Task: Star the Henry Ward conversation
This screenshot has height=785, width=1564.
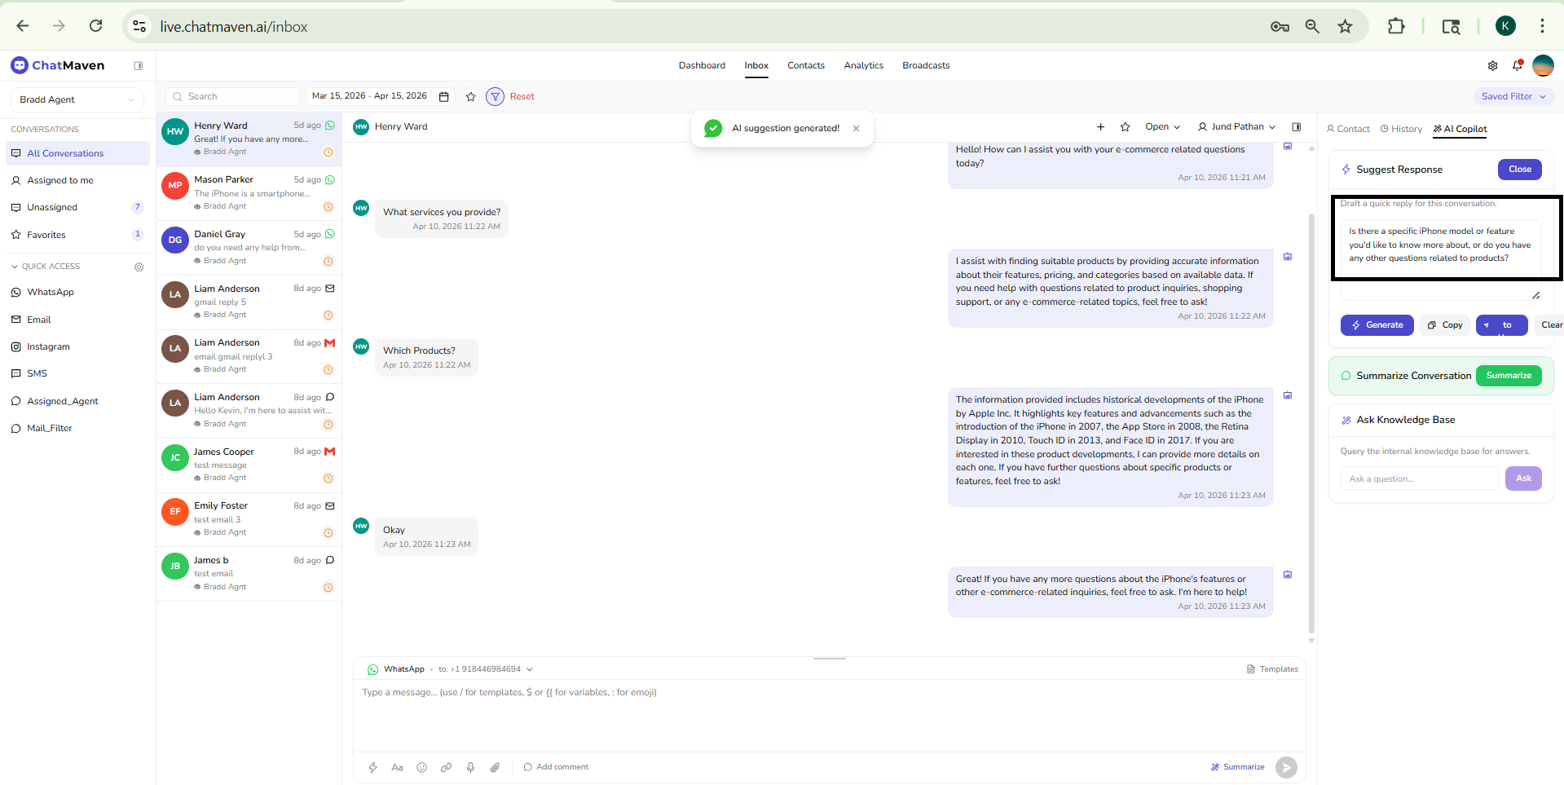Action: click(1125, 126)
